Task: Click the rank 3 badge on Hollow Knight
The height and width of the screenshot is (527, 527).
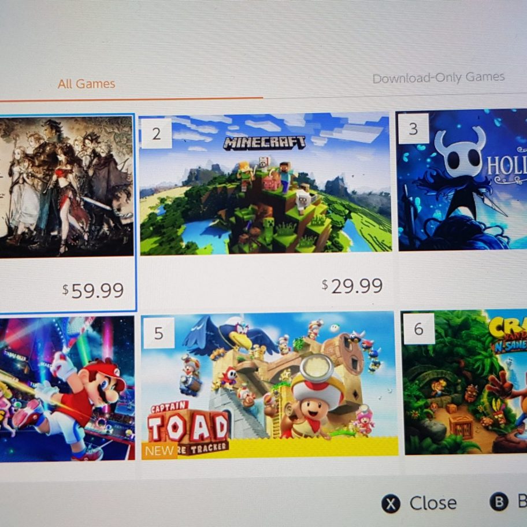Action: [x=413, y=129]
